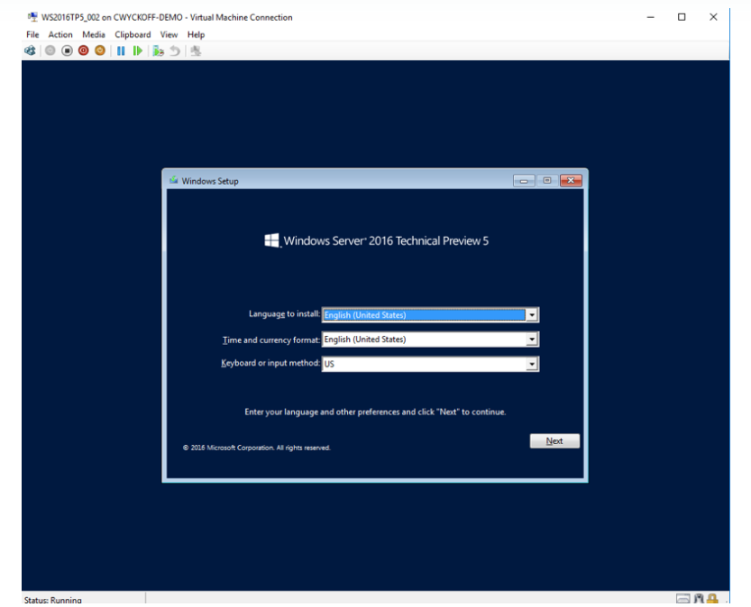This screenshot has width=751, height=607.
Task: Click the lock icon in the status bar
Action: tap(712, 600)
